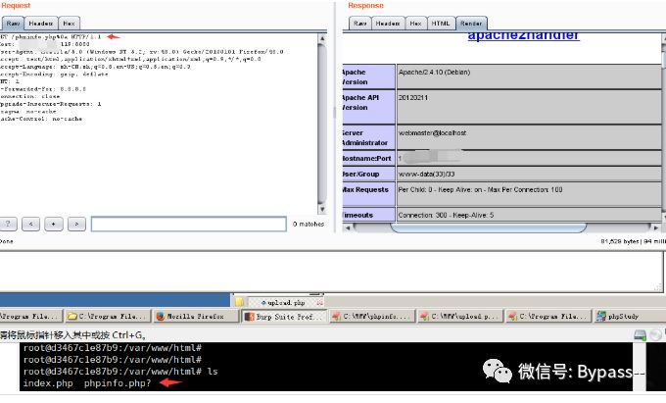Image resolution: width=666 pixels, height=403 pixels.
Task: Open the first Program Files taskbar button
Action: [30, 317]
